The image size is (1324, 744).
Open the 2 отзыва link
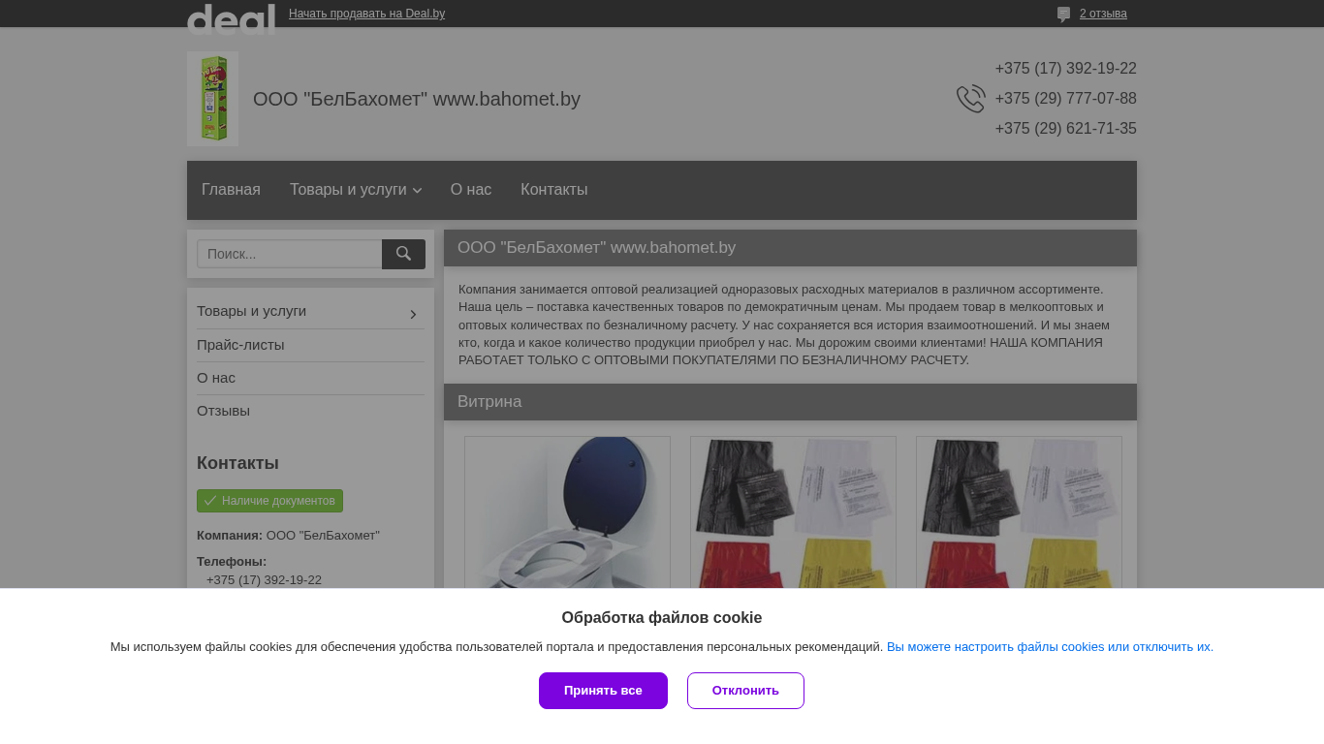tap(1103, 14)
